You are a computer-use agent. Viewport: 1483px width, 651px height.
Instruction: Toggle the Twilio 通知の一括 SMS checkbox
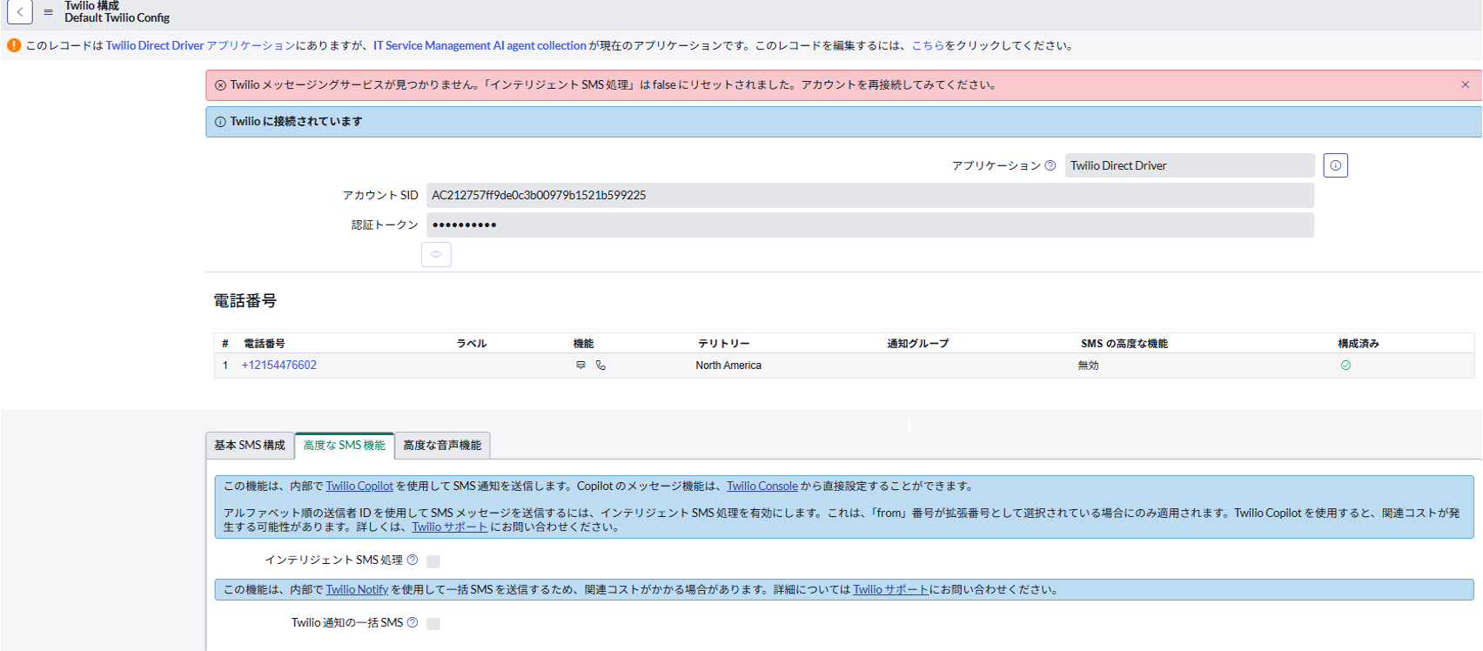point(433,624)
